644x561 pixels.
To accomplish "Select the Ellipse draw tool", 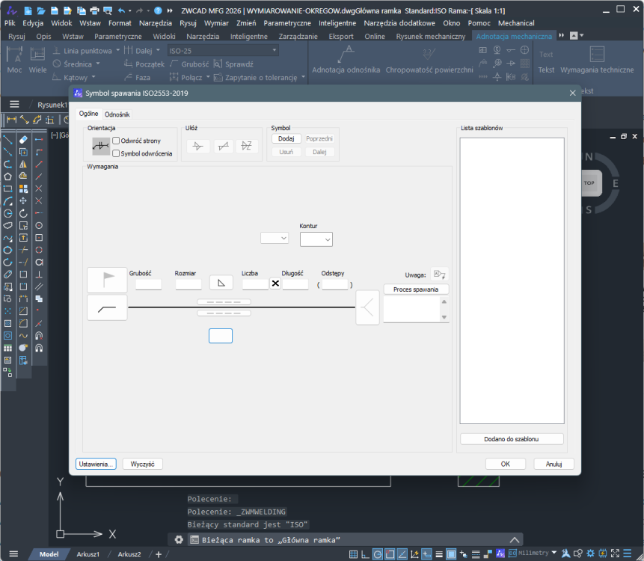I will pyautogui.click(x=7, y=250).
